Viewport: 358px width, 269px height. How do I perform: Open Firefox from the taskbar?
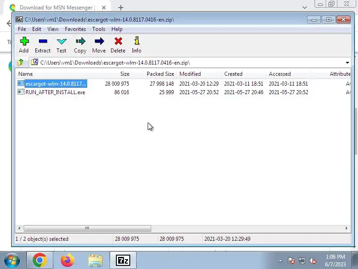click(x=68, y=260)
